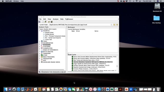Open the FigBrowser menu

(x=69, y=19)
